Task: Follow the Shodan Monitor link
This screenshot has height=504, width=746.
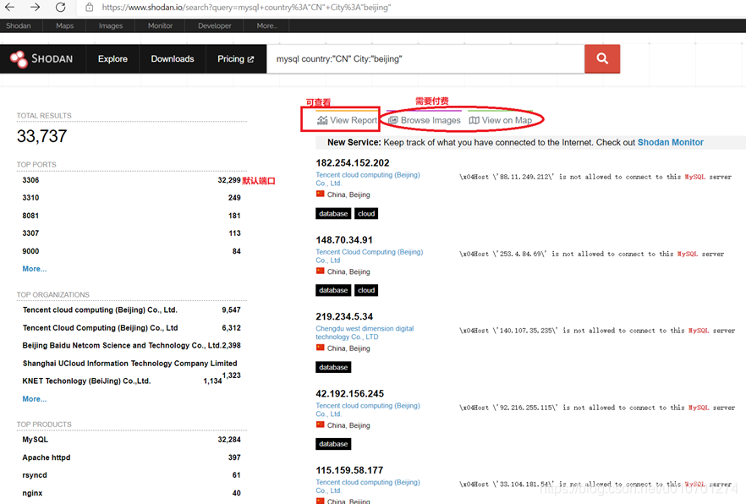Action: pos(671,142)
